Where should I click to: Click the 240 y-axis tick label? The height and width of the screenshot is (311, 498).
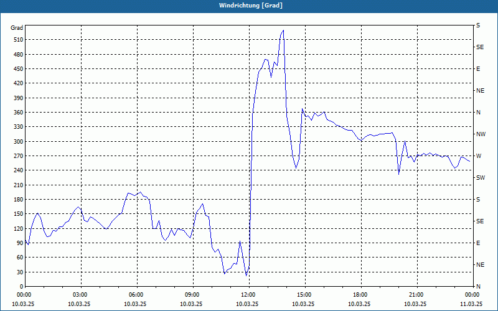click(x=19, y=170)
